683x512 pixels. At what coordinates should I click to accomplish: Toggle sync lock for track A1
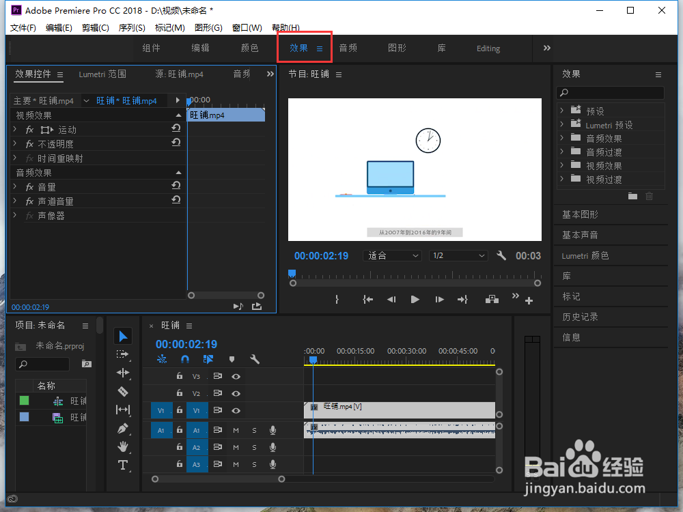218,430
